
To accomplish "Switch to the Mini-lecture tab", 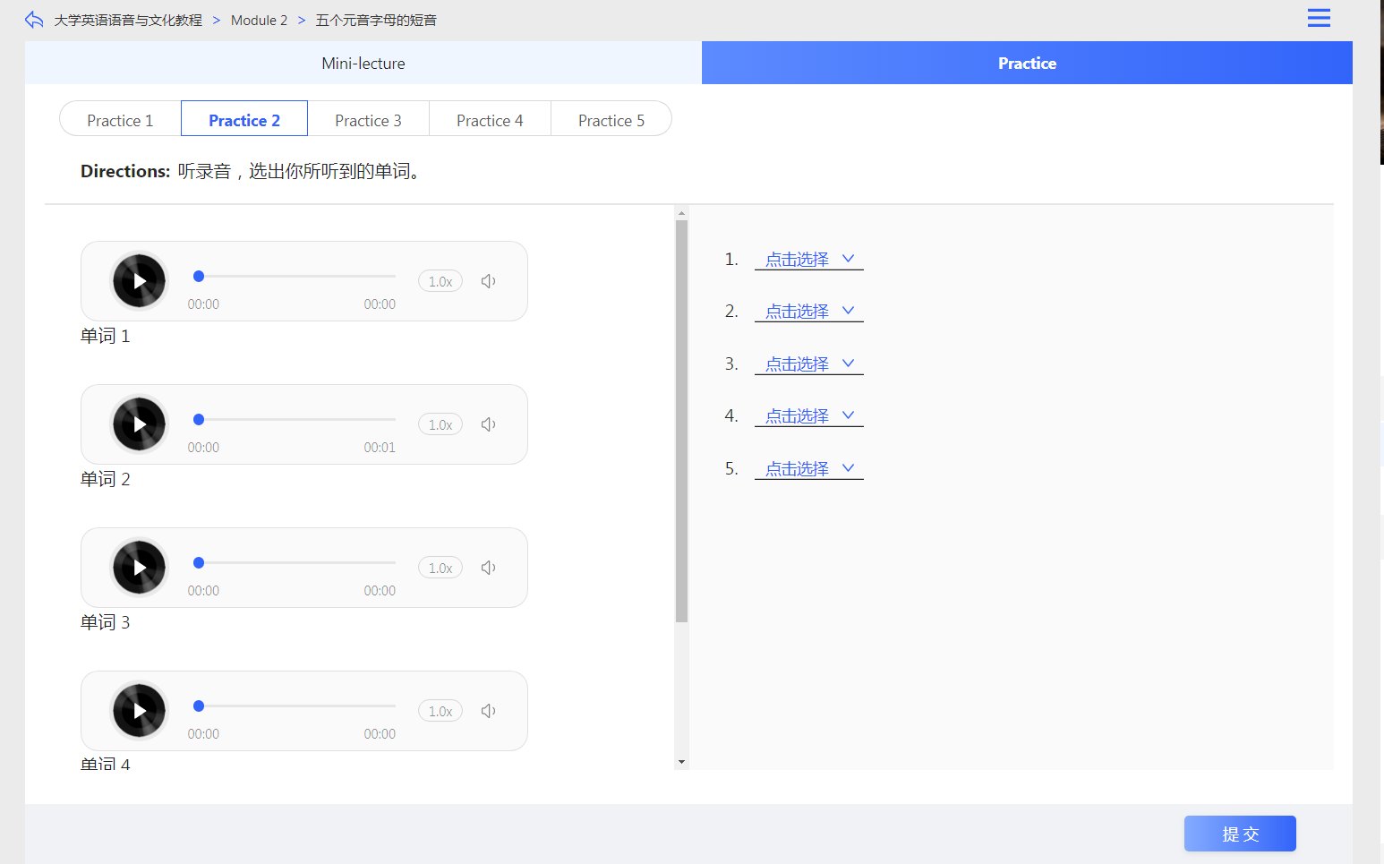I will 363,64.
